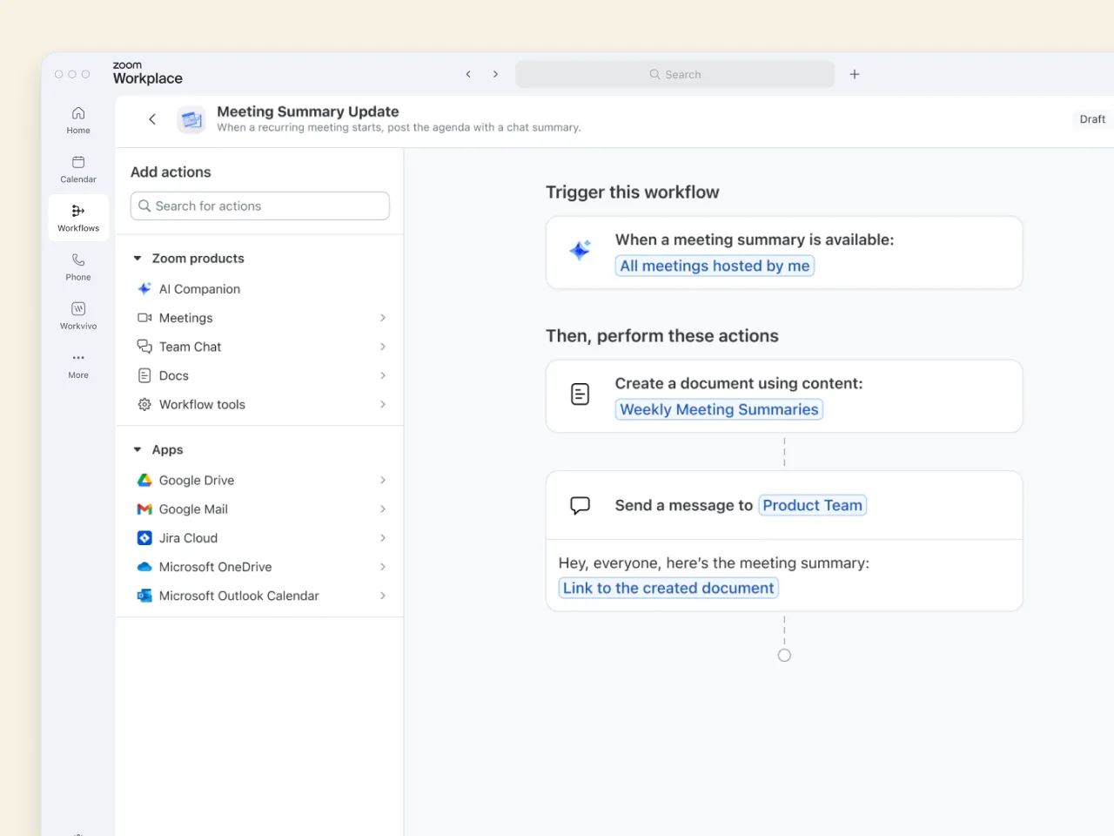Select Docs from the Zoom products list
This screenshot has width=1114, height=836.
(x=172, y=375)
